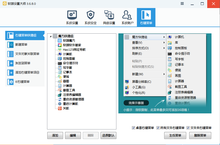The width and height of the screenshot is (220, 145).
Task: Open the 系统设置 tab icon
Action: [x=72, y=15]
